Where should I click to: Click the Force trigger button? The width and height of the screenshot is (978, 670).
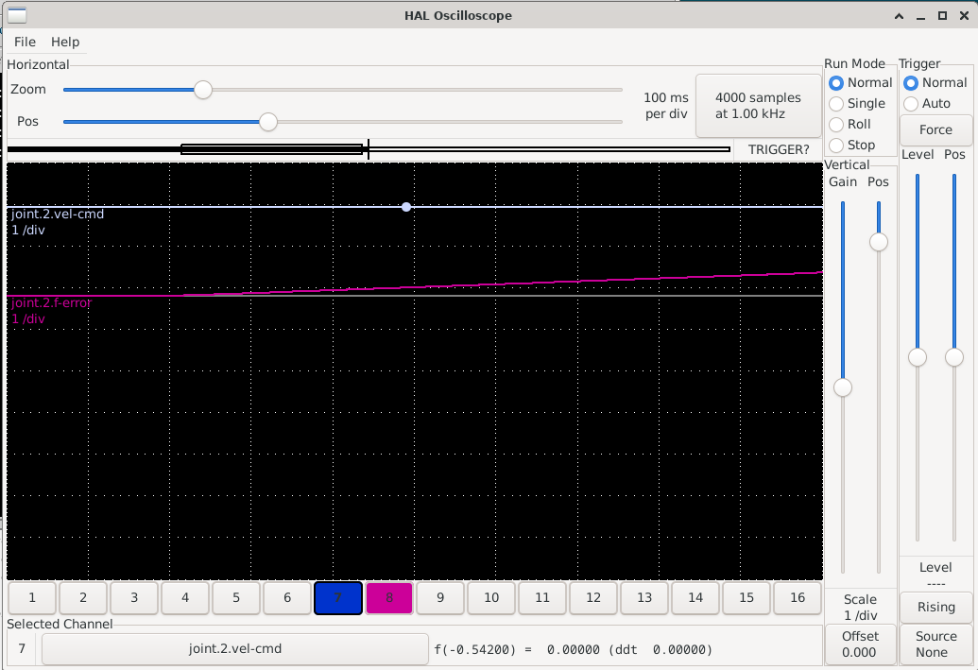935,130
